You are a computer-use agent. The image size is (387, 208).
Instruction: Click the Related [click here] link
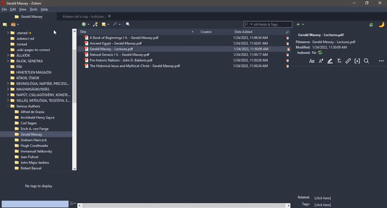point(323,198)
